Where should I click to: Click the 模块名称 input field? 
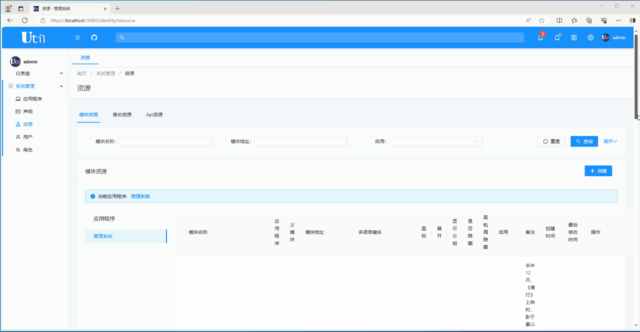pyautogui.click(x=165, y=141)
